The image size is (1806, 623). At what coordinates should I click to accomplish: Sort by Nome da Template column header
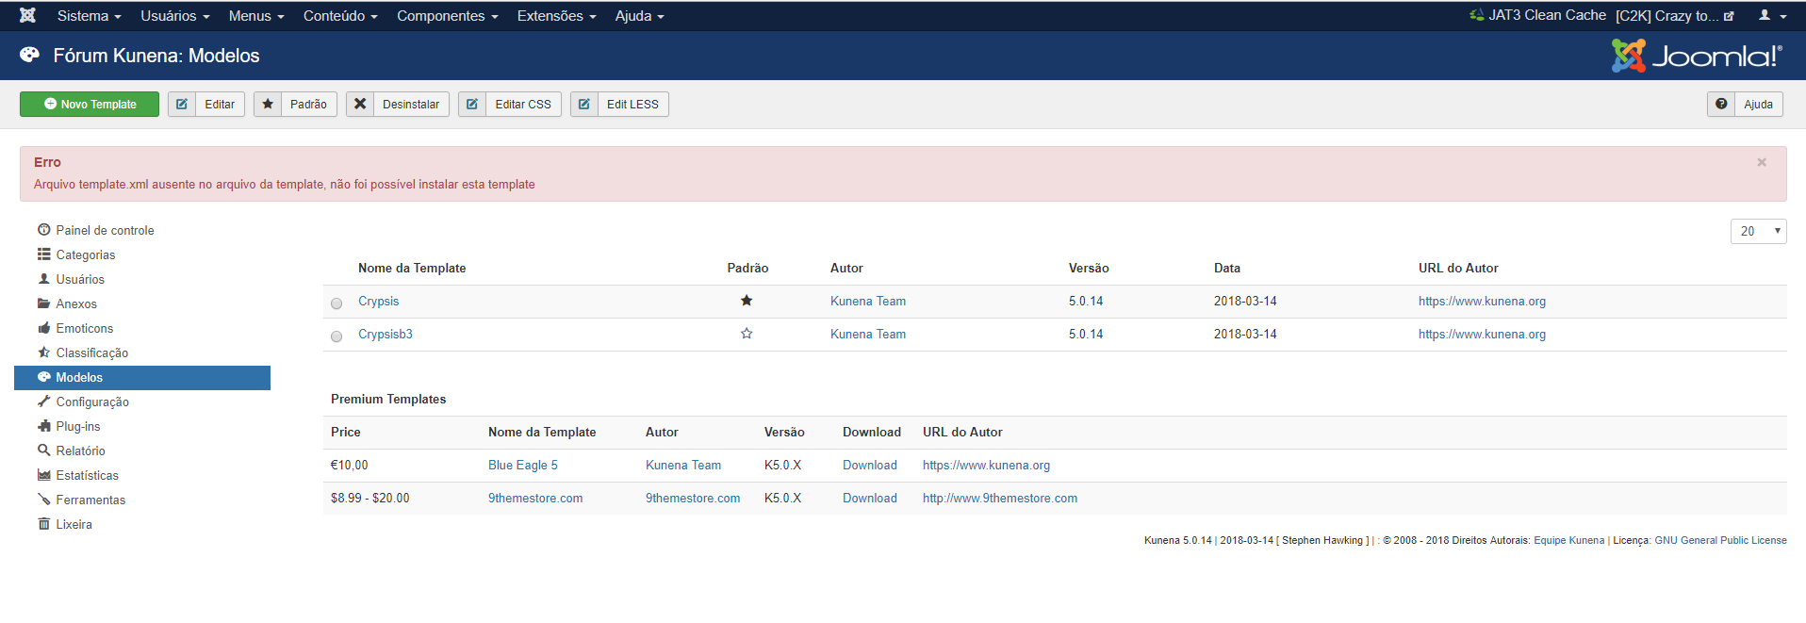click(x=412, y=269)
